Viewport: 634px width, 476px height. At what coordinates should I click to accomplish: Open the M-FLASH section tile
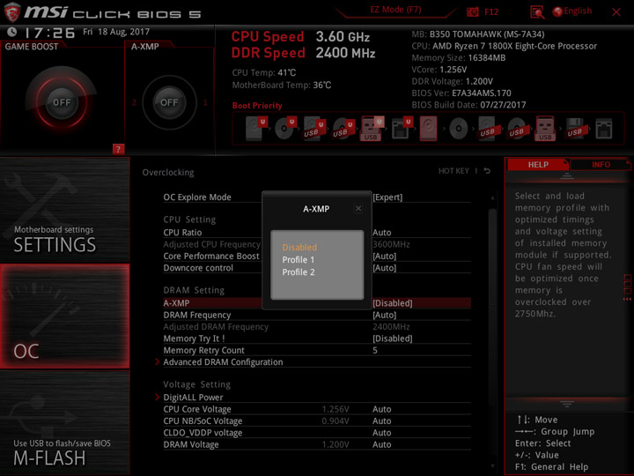pyautogui.click(x=64, y=422)
